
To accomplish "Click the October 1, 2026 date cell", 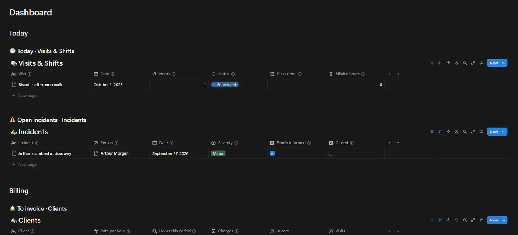I will pos(120,84).
